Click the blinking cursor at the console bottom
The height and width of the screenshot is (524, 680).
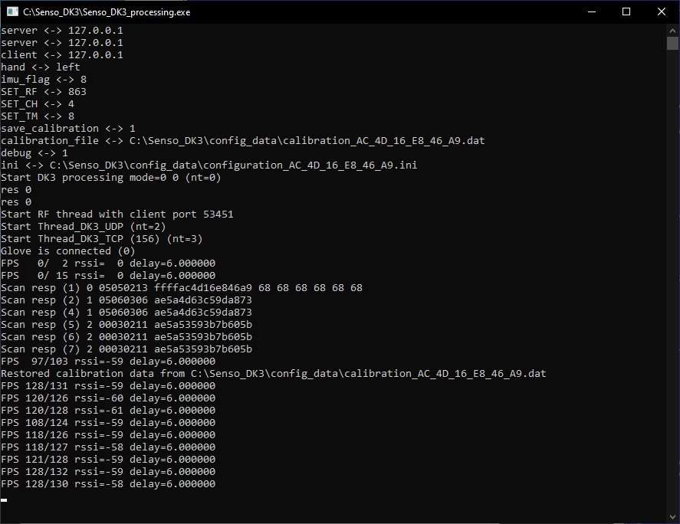pyautogui.click(x=4, y=499)
